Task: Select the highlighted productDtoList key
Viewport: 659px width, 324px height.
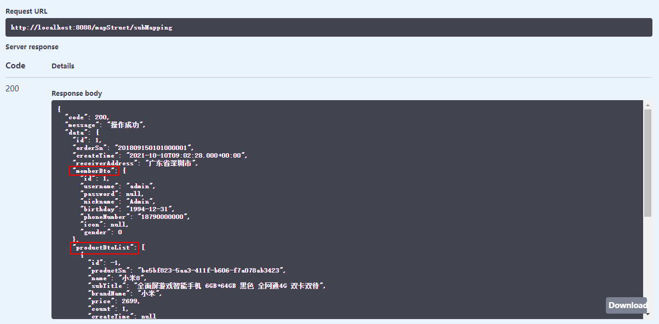Action: (x=104, y=248)
